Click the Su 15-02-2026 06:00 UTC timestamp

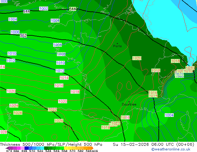[153, 145]
